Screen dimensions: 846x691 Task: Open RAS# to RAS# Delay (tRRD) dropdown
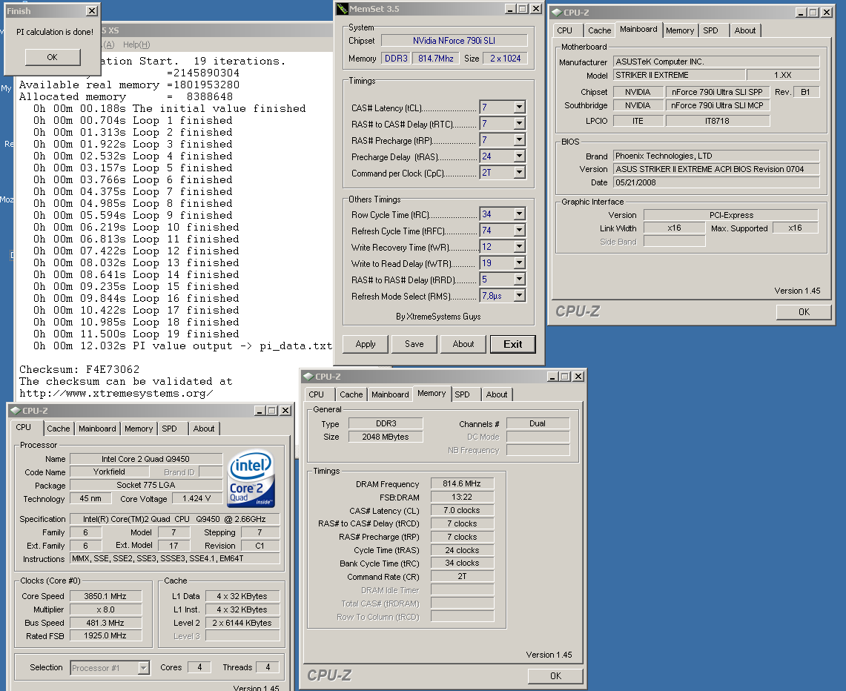point(519,279)
